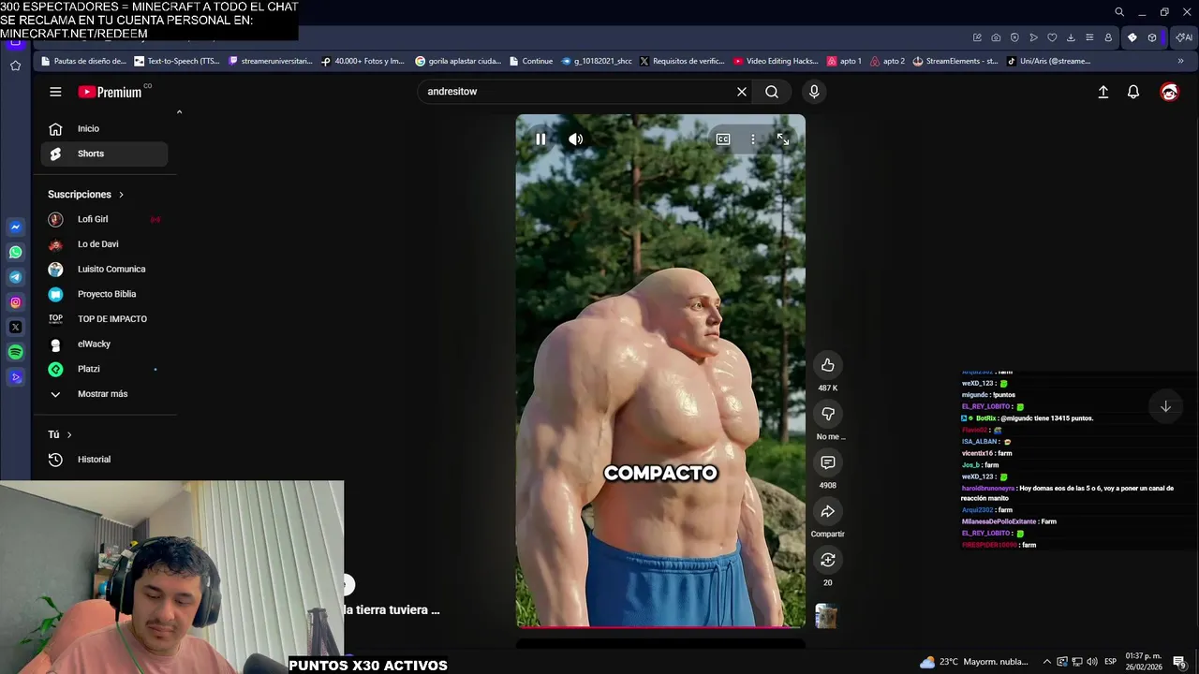Click the red video progress bar
The image size is (1199, 674).
coord(660,626)
